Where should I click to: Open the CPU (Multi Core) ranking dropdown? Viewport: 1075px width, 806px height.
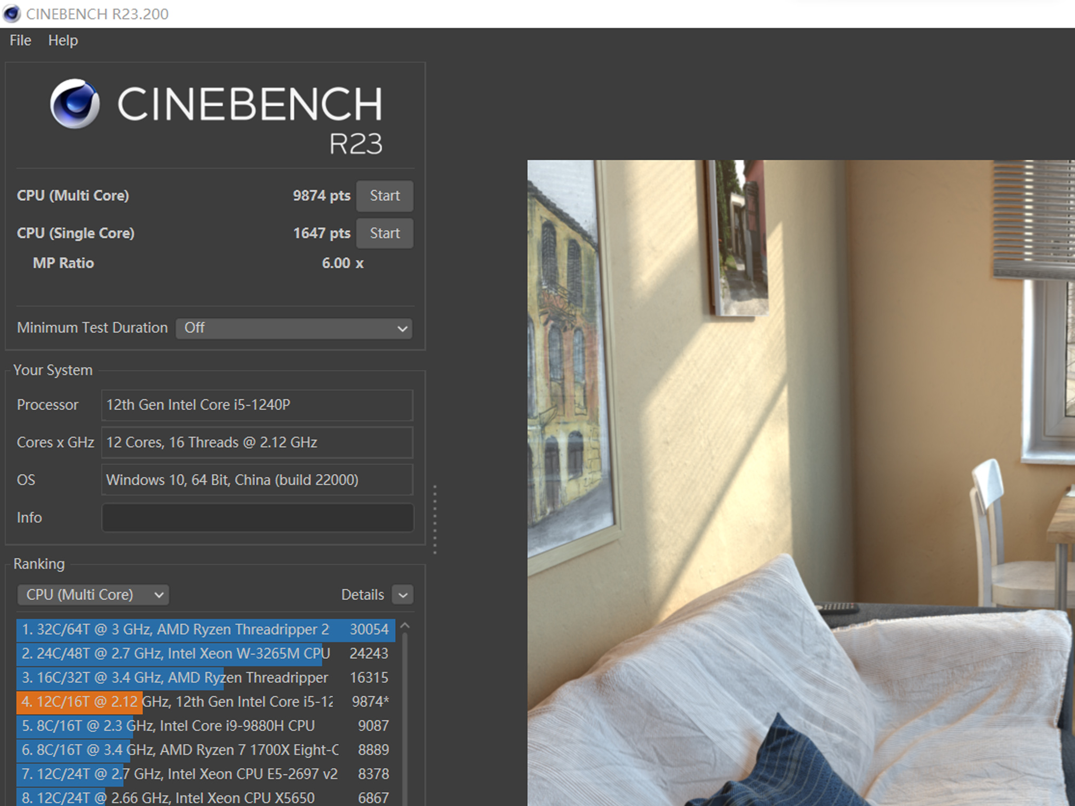[x=93, y=595]
